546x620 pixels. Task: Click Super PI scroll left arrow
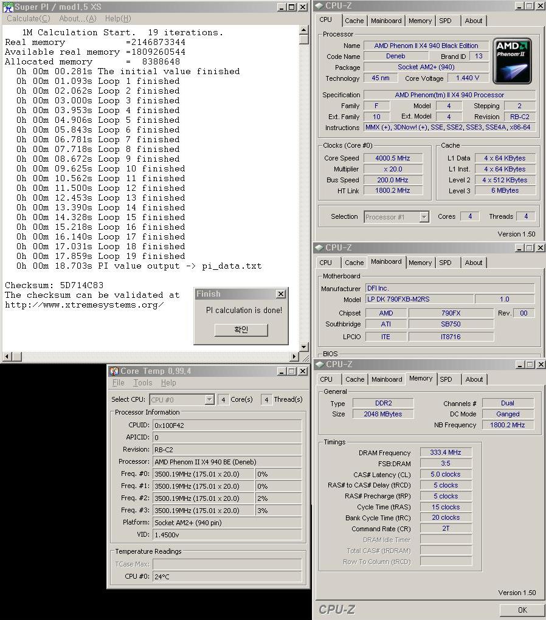7,357
